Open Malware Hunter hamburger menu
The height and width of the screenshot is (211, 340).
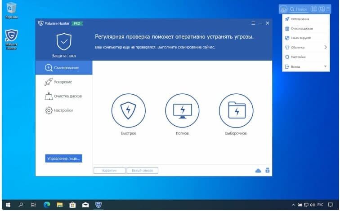coord(253,23)
